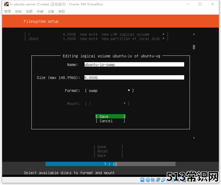Close the VirtualBox window
221x185 pixels.
click(x=213, y=4)
